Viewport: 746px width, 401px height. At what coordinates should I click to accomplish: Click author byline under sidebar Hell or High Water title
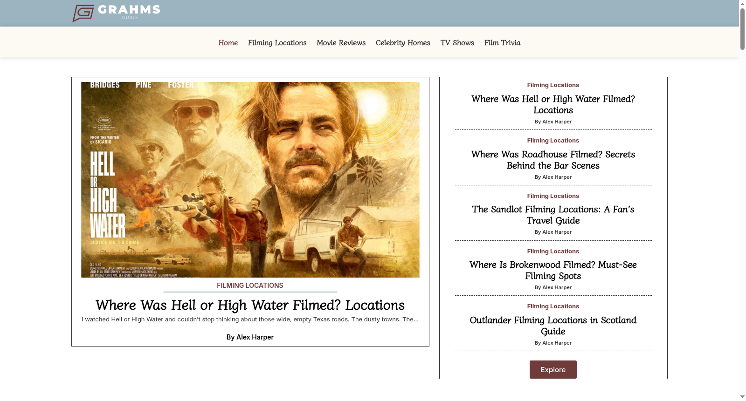click(553, 122)
